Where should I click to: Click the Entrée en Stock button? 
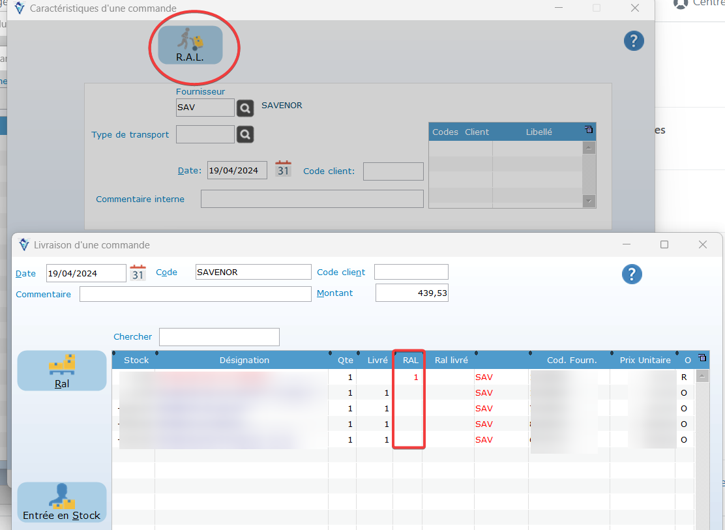(x=62, y=502)
